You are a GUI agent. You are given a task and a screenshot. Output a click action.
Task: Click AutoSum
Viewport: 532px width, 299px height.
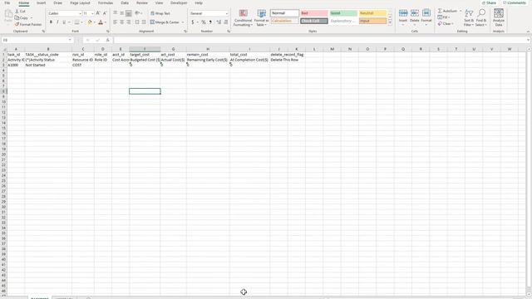click(447, 11)
